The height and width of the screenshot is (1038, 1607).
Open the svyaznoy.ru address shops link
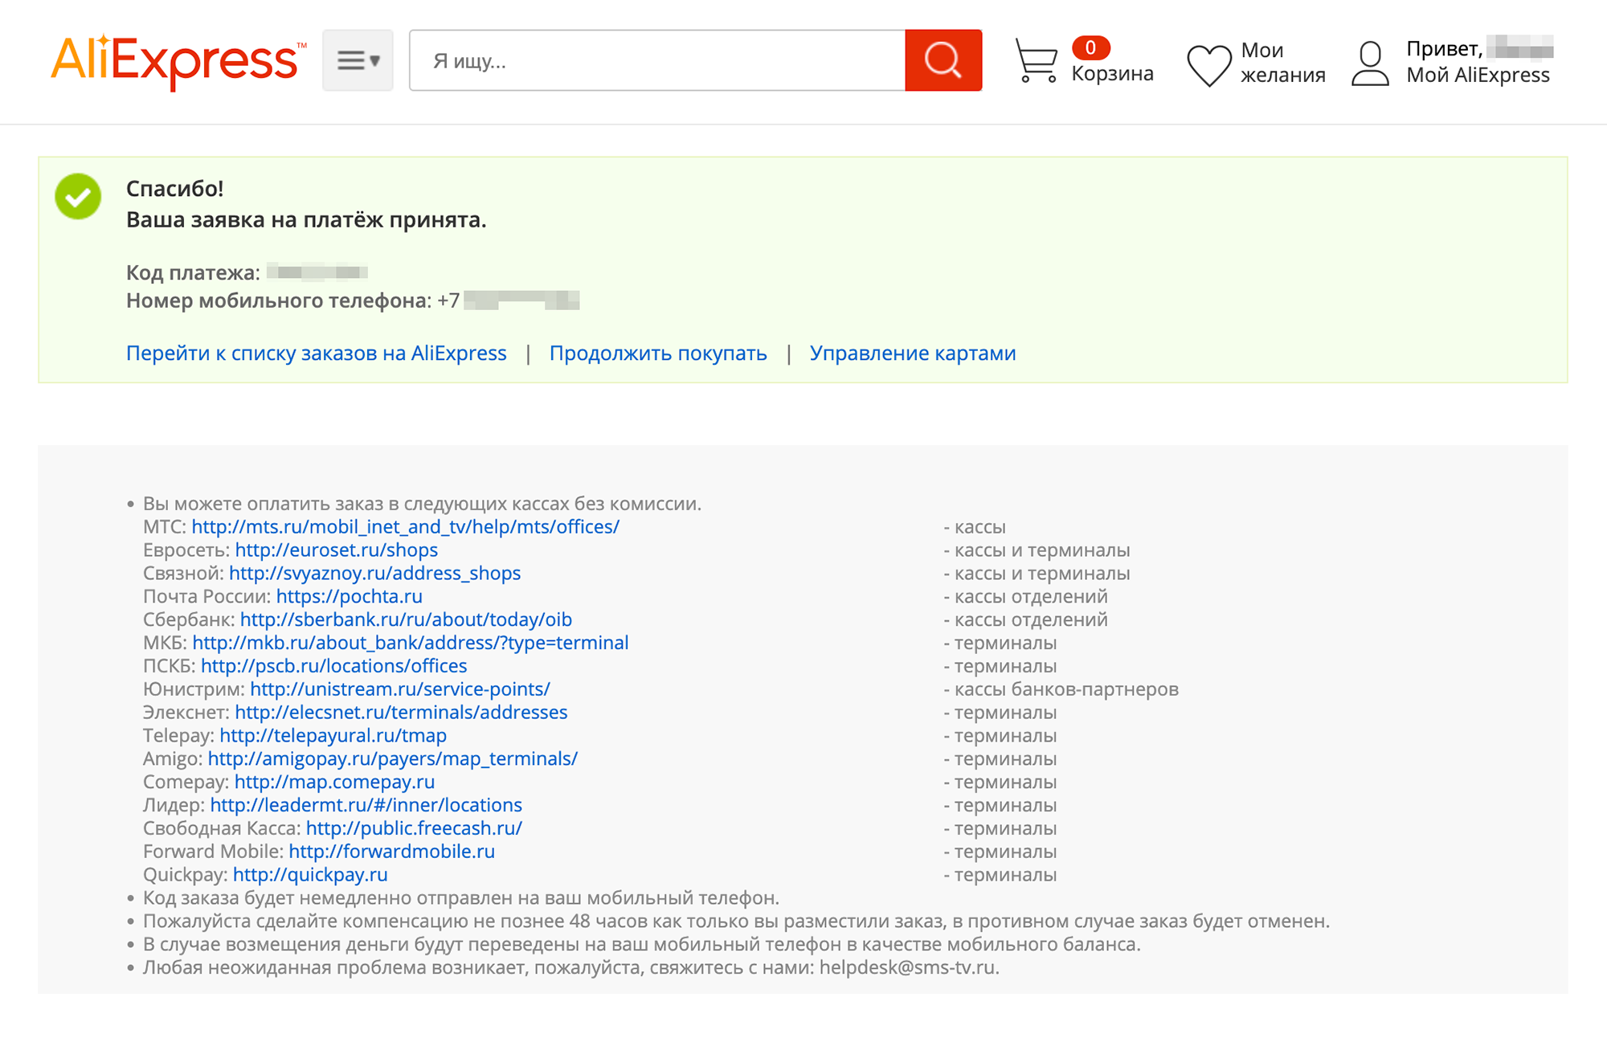[x=375, y=574]
